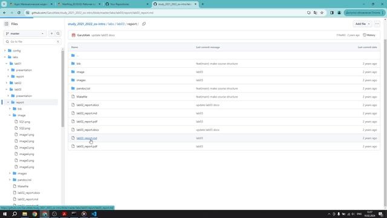
Task: Open a new browser tab
Action: [x=203, y=4]
